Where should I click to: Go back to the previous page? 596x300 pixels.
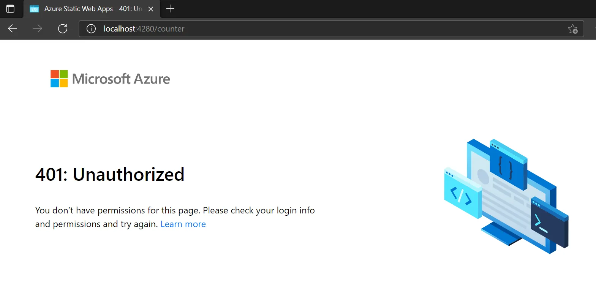point(13,28)
